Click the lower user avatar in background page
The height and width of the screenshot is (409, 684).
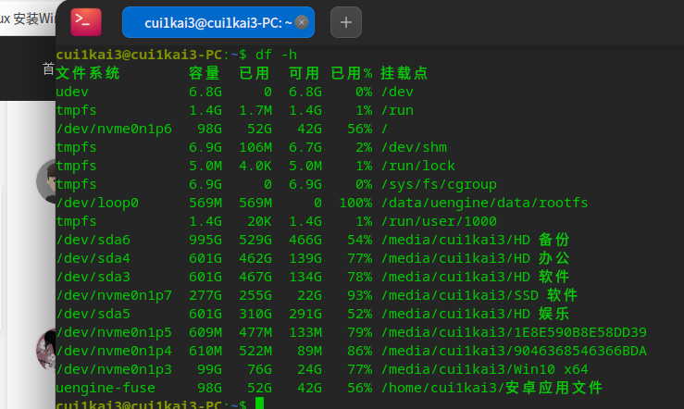pos(46,350)
